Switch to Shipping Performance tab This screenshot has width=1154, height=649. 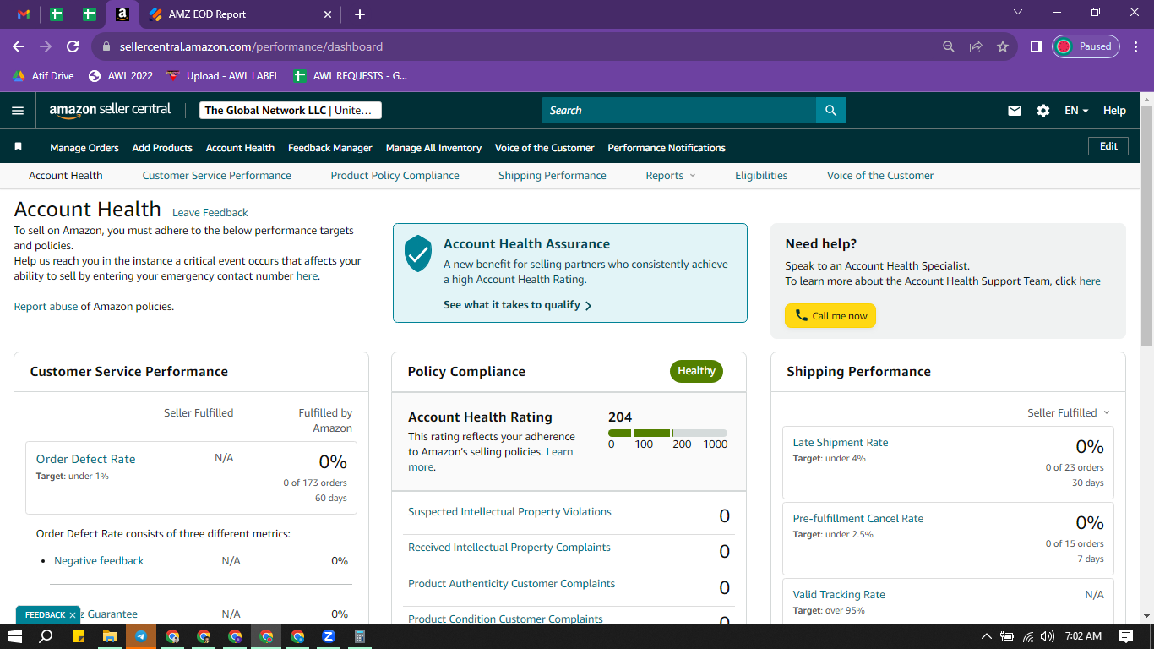(553, 176)
